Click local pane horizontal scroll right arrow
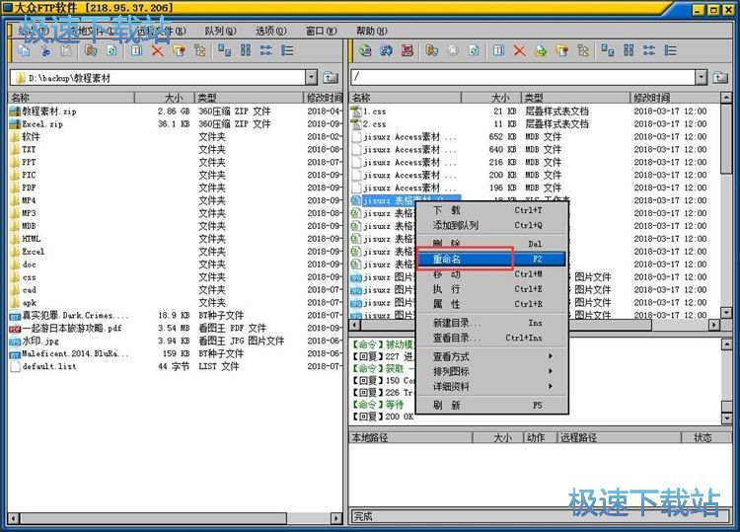The height and width of the screenshot is (532, 740). 336,518
